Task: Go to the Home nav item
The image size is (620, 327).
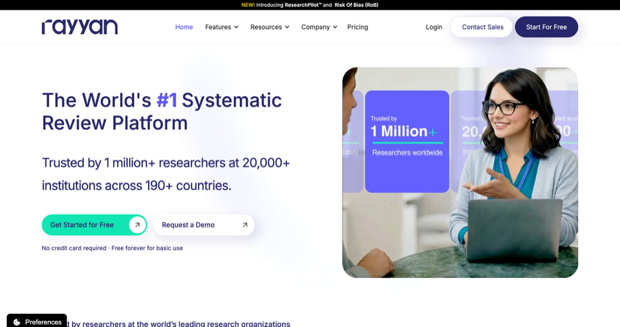Action: coord(184,27)
